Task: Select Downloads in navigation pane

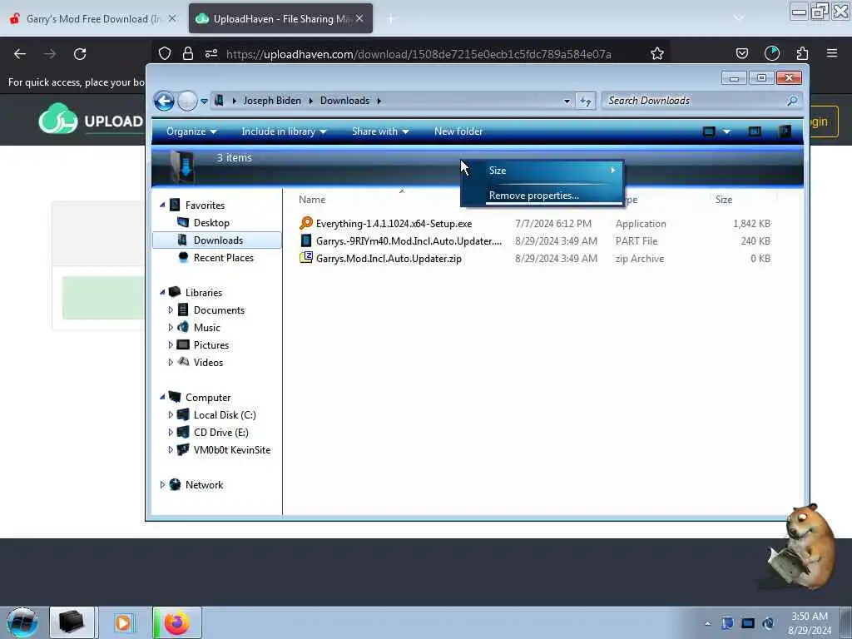Action: pos(218,240)
